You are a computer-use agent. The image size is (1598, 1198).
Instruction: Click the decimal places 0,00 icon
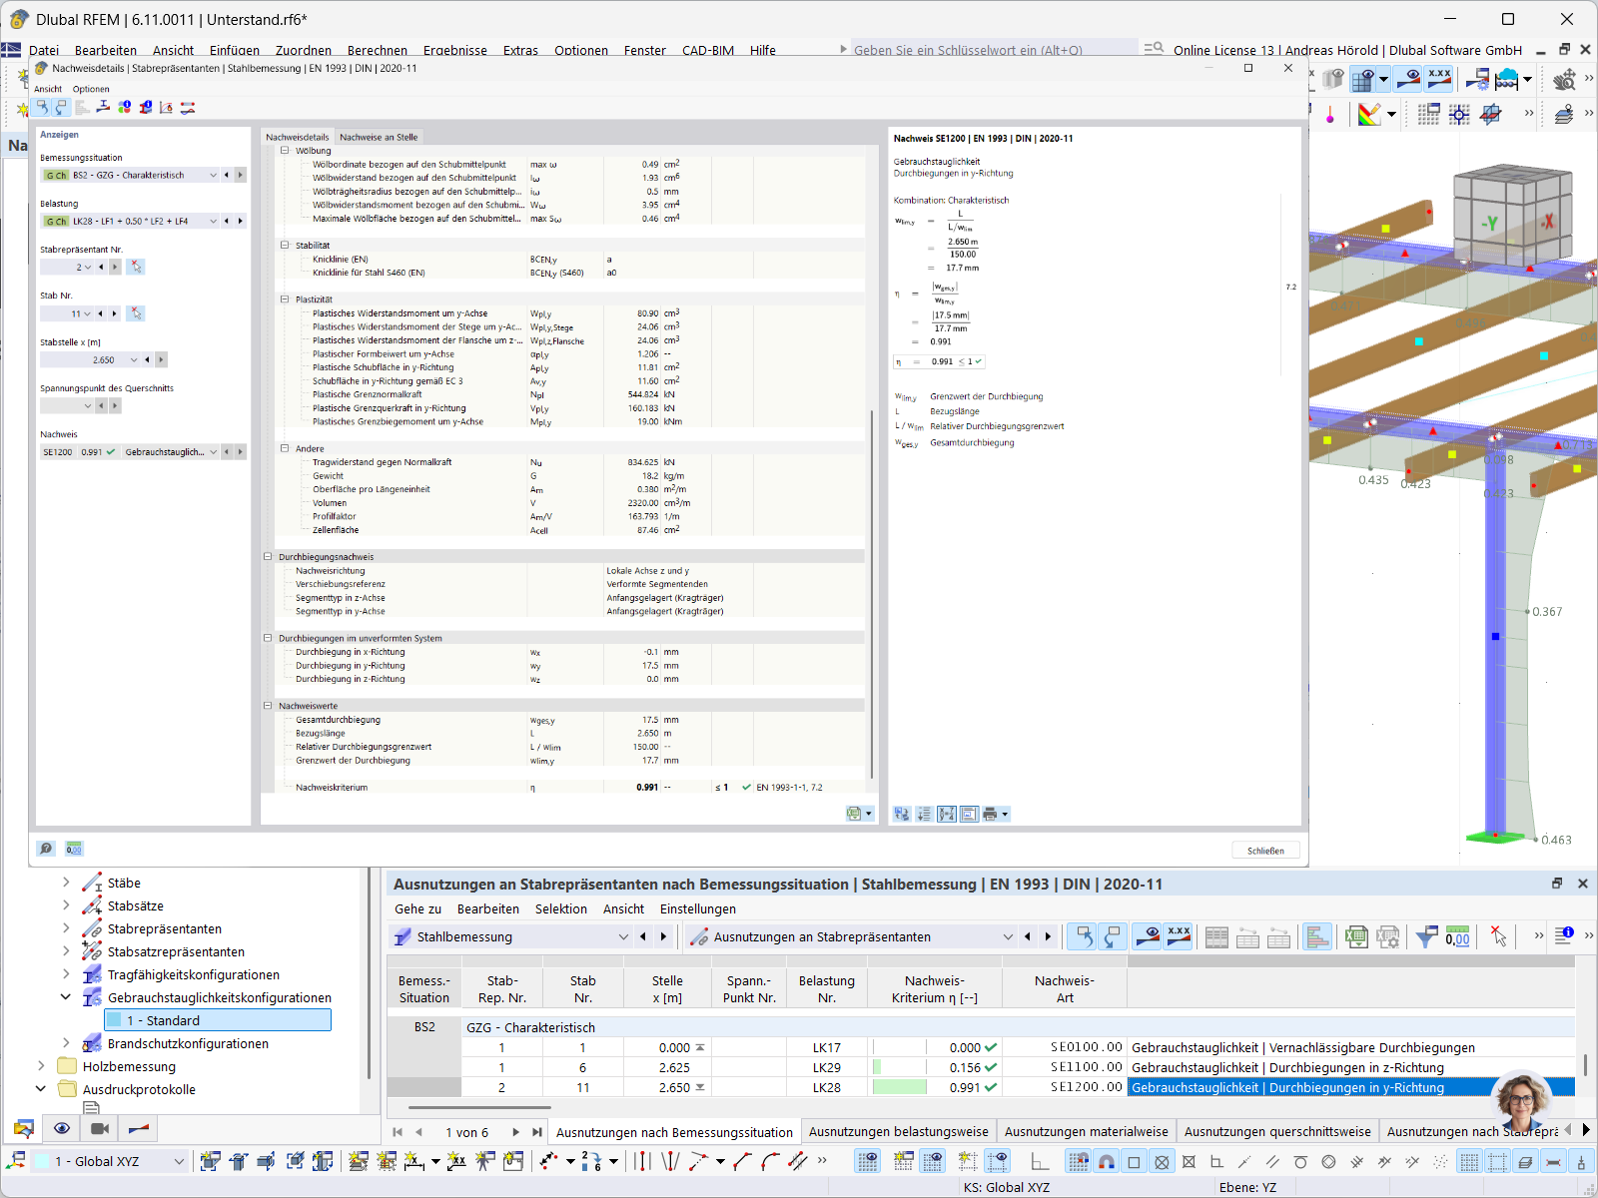(x=1458, y=936)
